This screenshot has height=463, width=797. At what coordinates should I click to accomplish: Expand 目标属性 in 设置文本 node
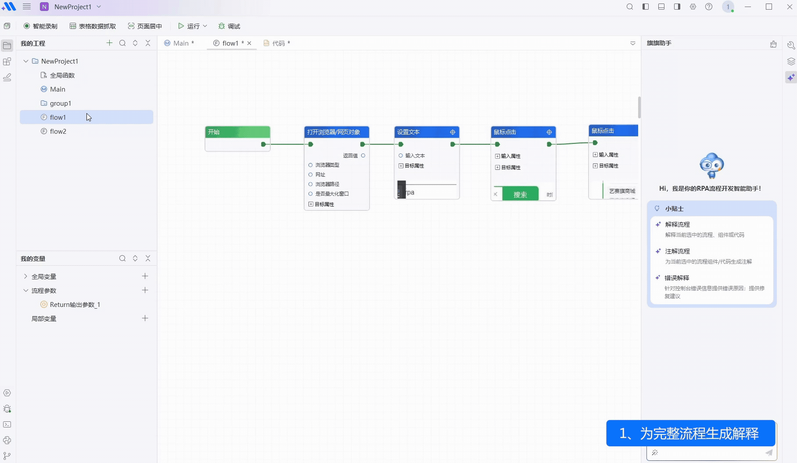point(401,166)
